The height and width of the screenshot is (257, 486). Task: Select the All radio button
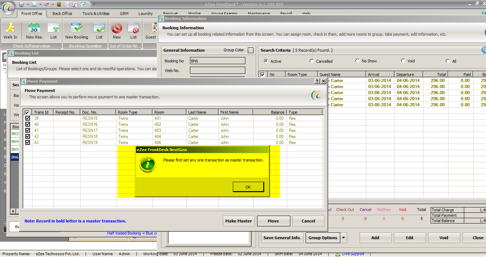pyautogui.click(x=449, y=61)
